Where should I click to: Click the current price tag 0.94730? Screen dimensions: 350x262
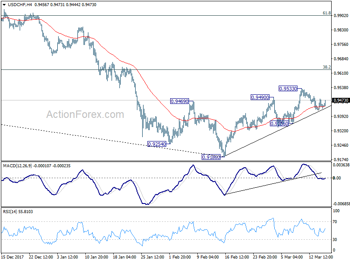coord(341,100)
